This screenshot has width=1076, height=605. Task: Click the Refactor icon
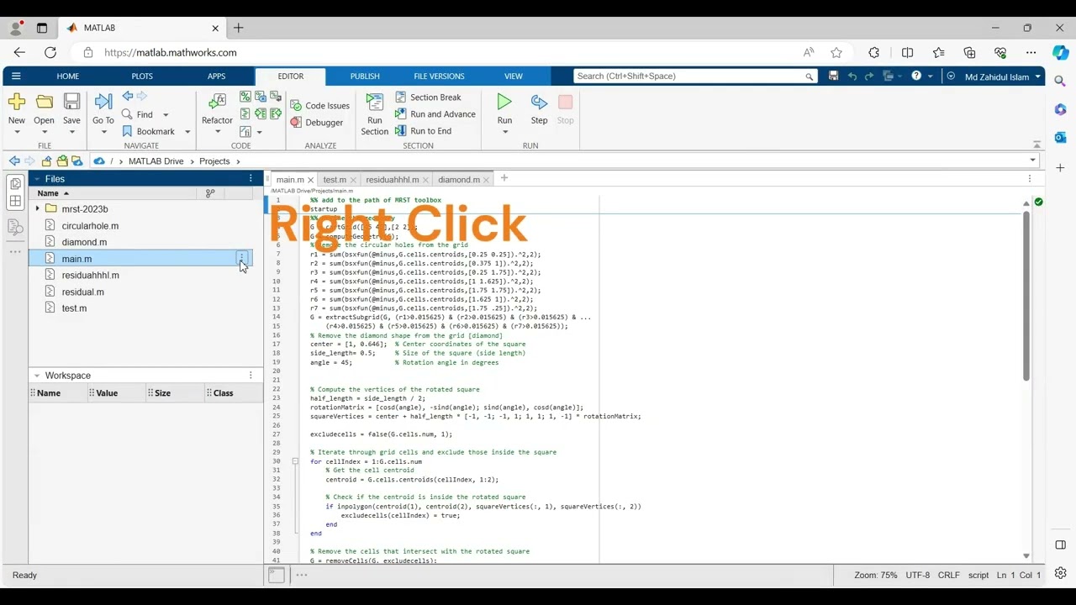click(217, 103)
